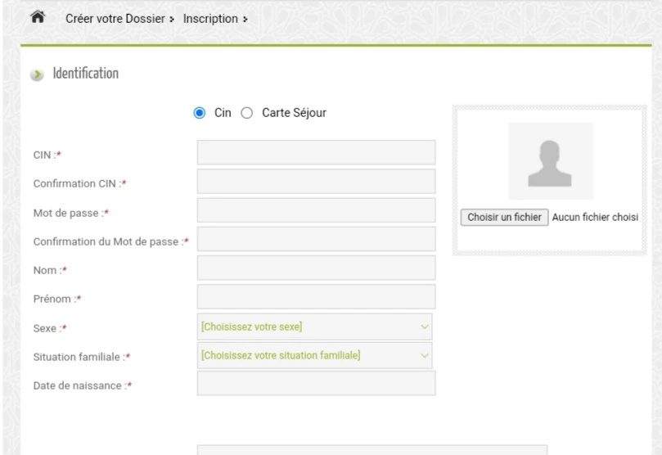Click into the Prénom input field
Viewport: 662px width, 455px height.
[316, 297]
